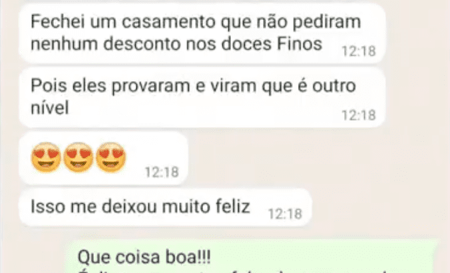Image resolution: width=450 pixels, height=273 pixels.
Task: Select the "Fechei um casamento" message bubble
Action: point(202,33)
